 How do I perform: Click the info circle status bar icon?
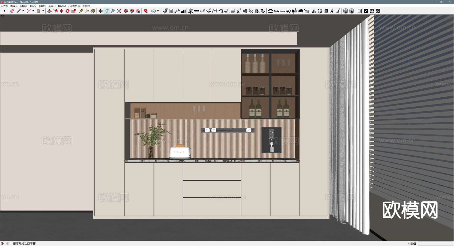8,243
